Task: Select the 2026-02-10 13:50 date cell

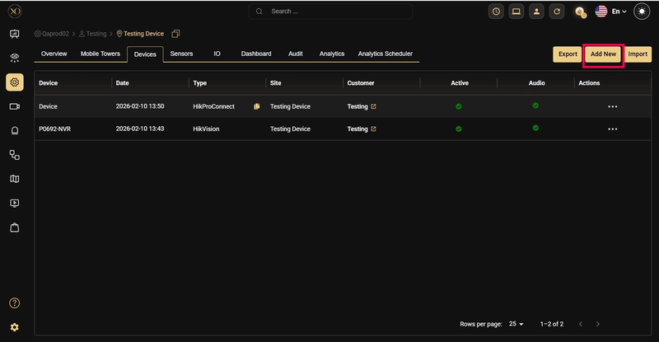Action: pos(140,106)
